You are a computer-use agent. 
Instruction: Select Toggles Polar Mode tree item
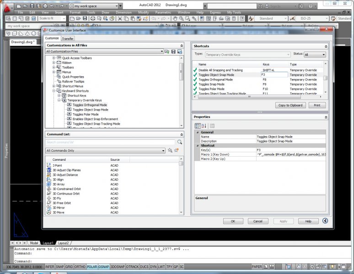click(x=86, y=114)
